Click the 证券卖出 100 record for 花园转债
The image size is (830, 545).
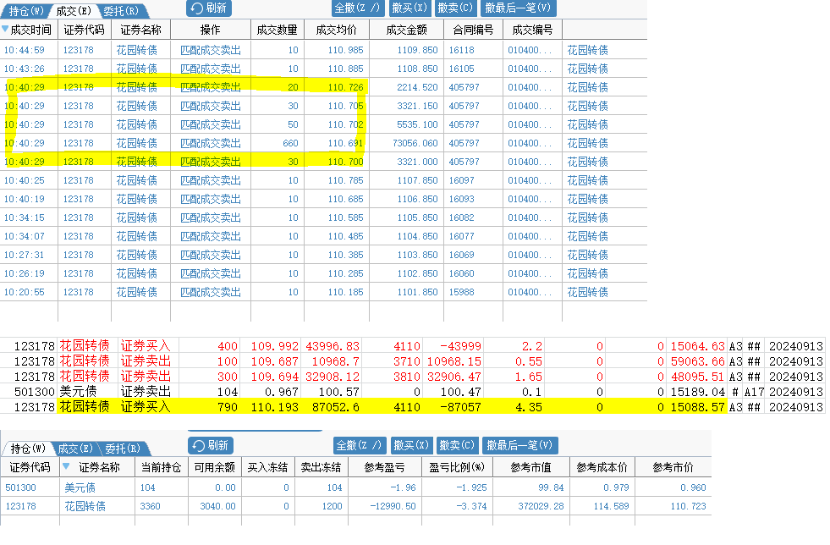point(412,361)
